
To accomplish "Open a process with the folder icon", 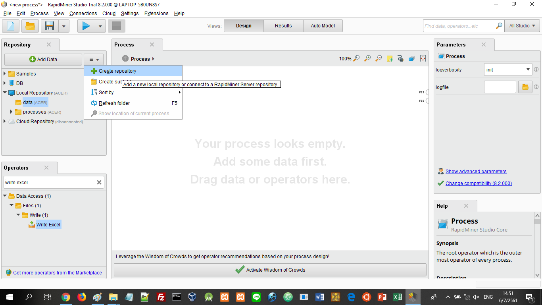I will click(30, 26).
